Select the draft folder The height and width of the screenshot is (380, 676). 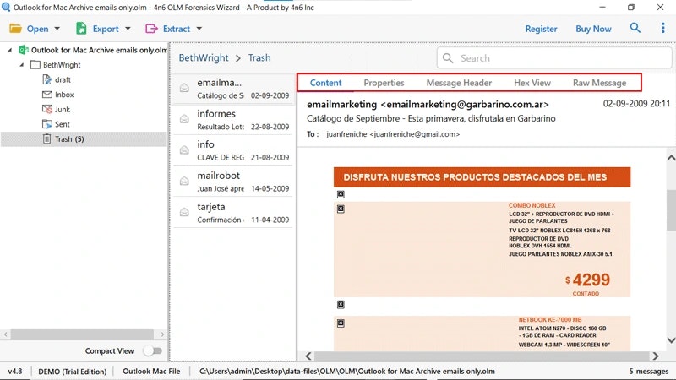(x=63, y=79)
